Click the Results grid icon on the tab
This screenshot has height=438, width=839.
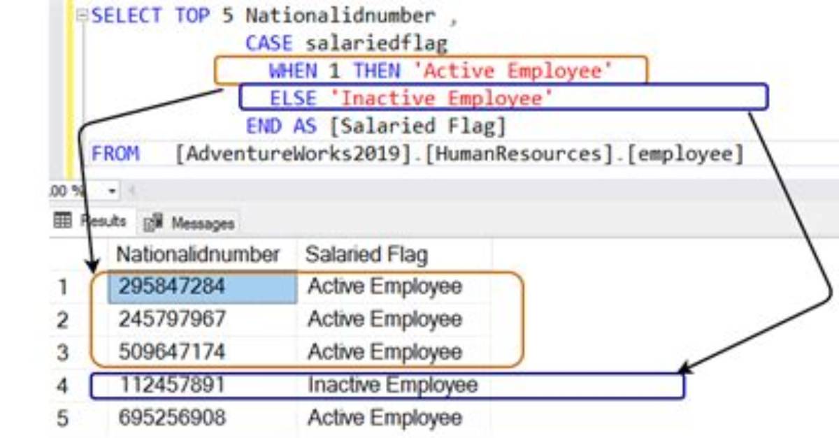coord(63,221)
